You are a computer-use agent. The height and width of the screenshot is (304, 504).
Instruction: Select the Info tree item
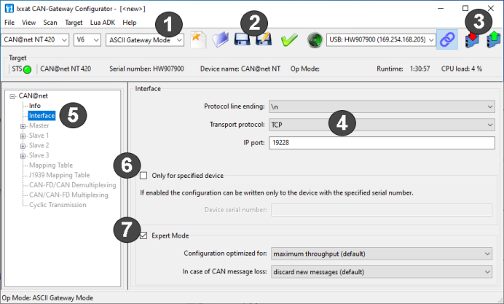[35, 106]
